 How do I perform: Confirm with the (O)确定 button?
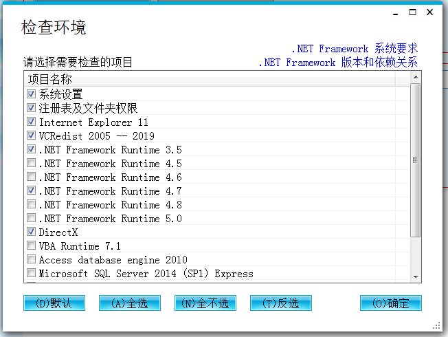coord(390,303)
